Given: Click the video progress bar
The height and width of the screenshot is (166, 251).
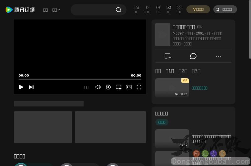Looking at the screenshot, I should pyautogui.click(x=80, y=79).
